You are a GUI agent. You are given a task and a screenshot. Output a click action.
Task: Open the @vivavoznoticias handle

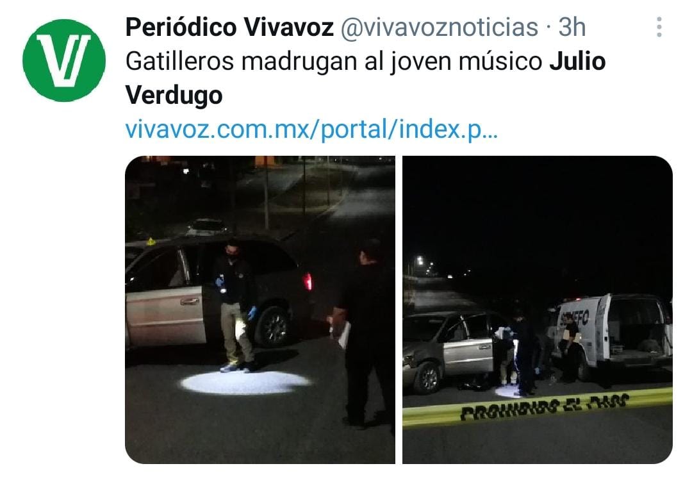tap(440, 28)
